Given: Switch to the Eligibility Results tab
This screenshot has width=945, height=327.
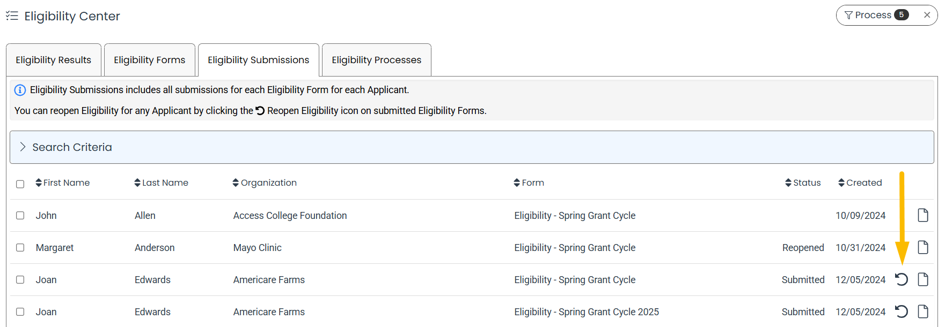Looking at the screenshot, I should [54, 60].
